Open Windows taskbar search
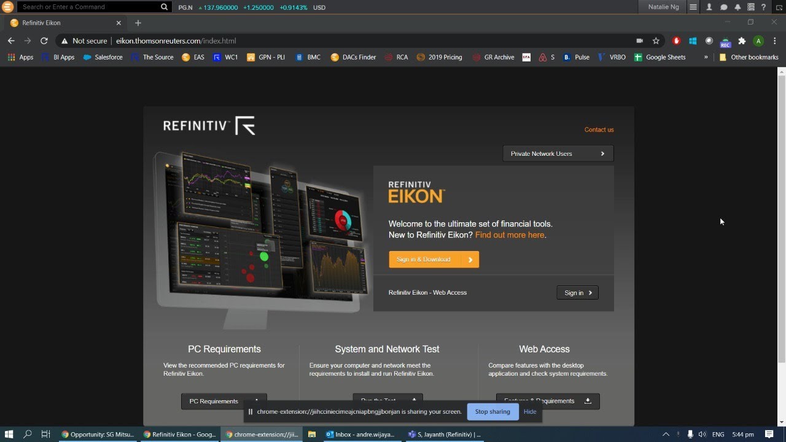 point(28,434)
